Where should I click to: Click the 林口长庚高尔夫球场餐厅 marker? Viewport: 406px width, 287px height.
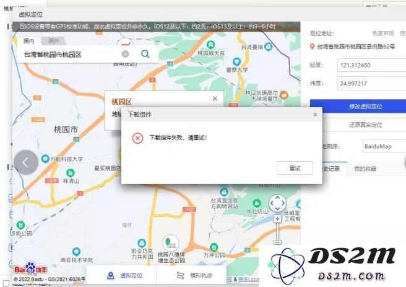284,95
